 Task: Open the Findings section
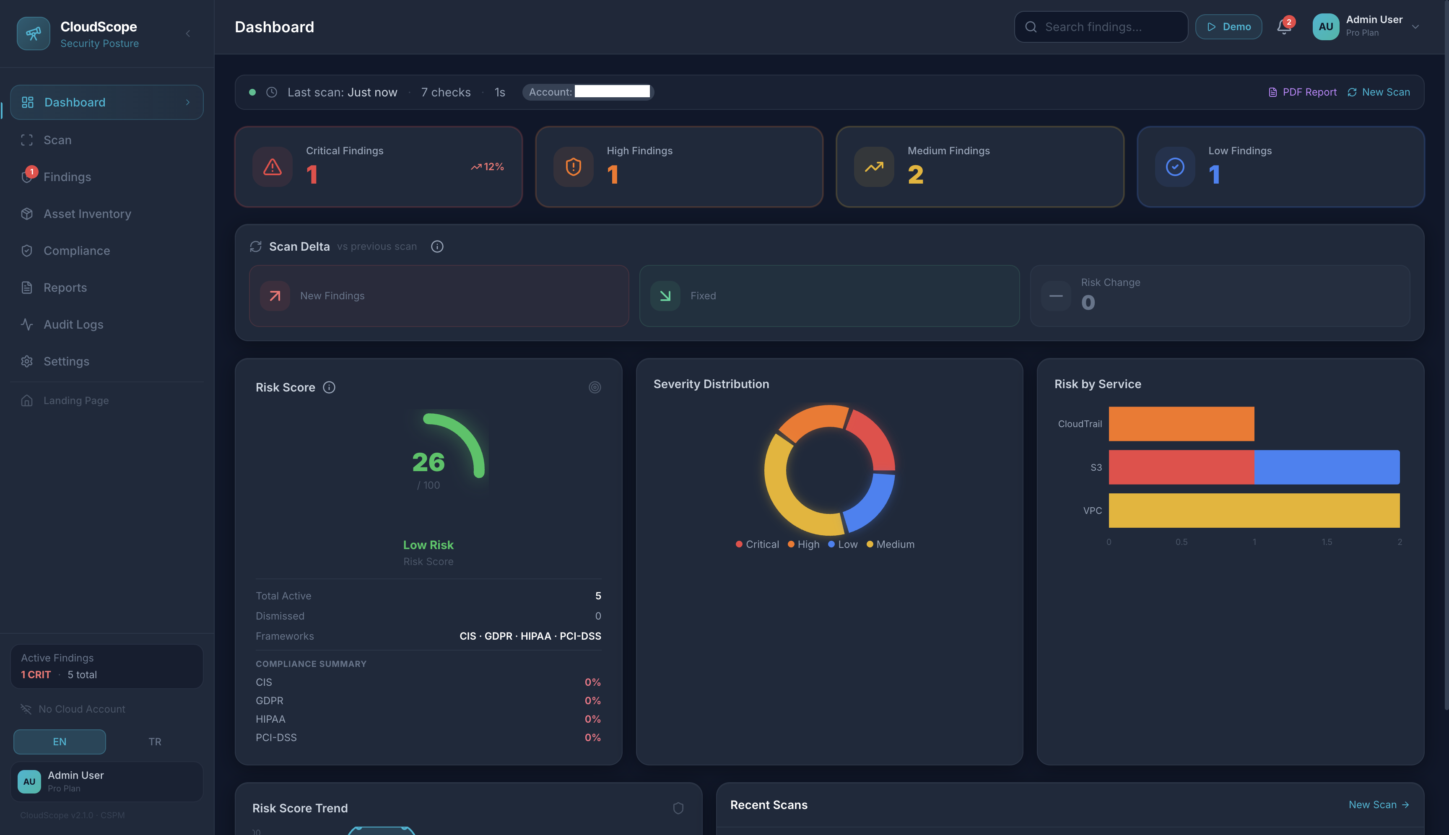coord(106,176)
